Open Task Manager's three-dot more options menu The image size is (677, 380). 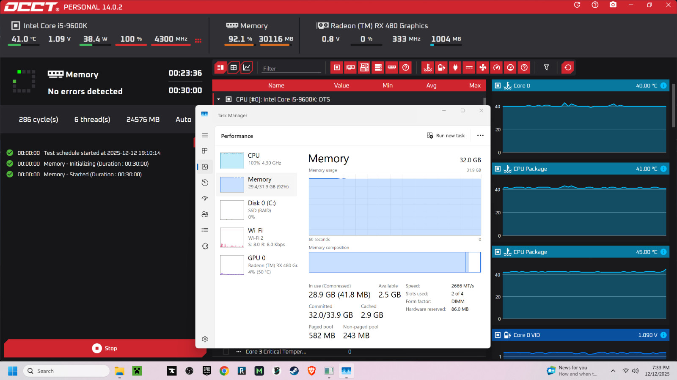coord(480,136)
